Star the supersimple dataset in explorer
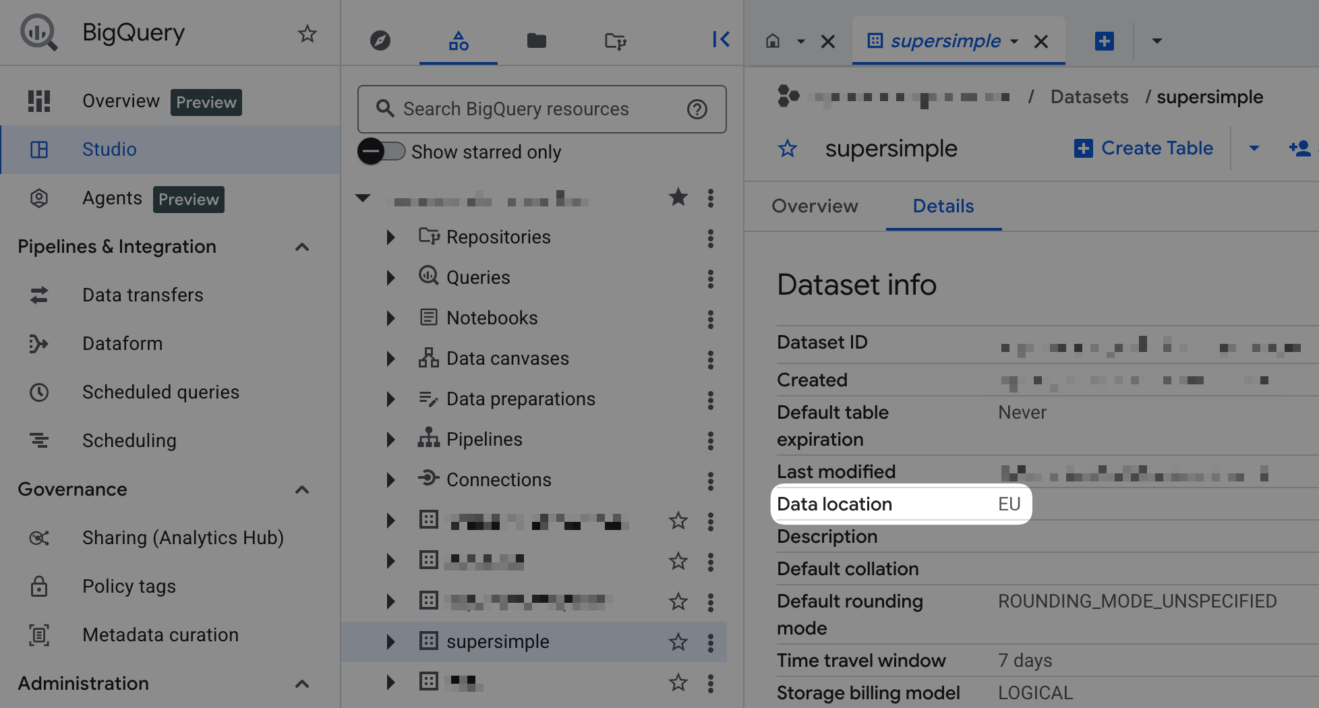Image resolution: width=1319 pixels, height=708 pixels. (678, 642)
